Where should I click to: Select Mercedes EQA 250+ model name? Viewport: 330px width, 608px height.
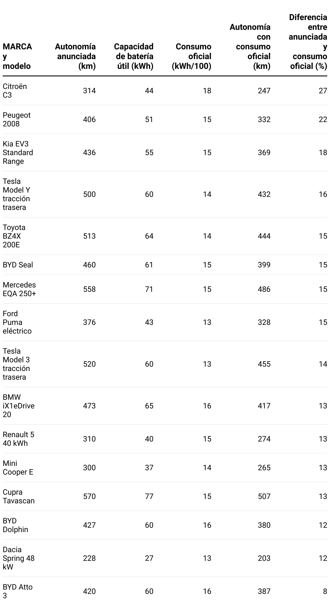19,289
